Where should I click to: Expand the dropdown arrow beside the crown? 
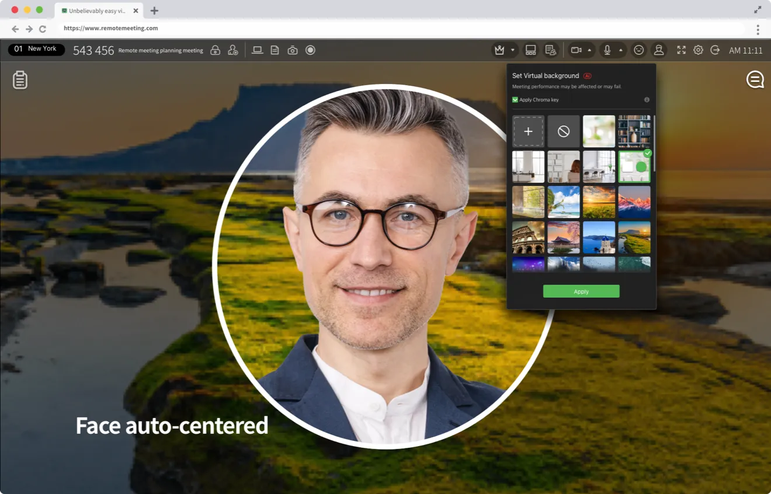click(x=513, y=50)
